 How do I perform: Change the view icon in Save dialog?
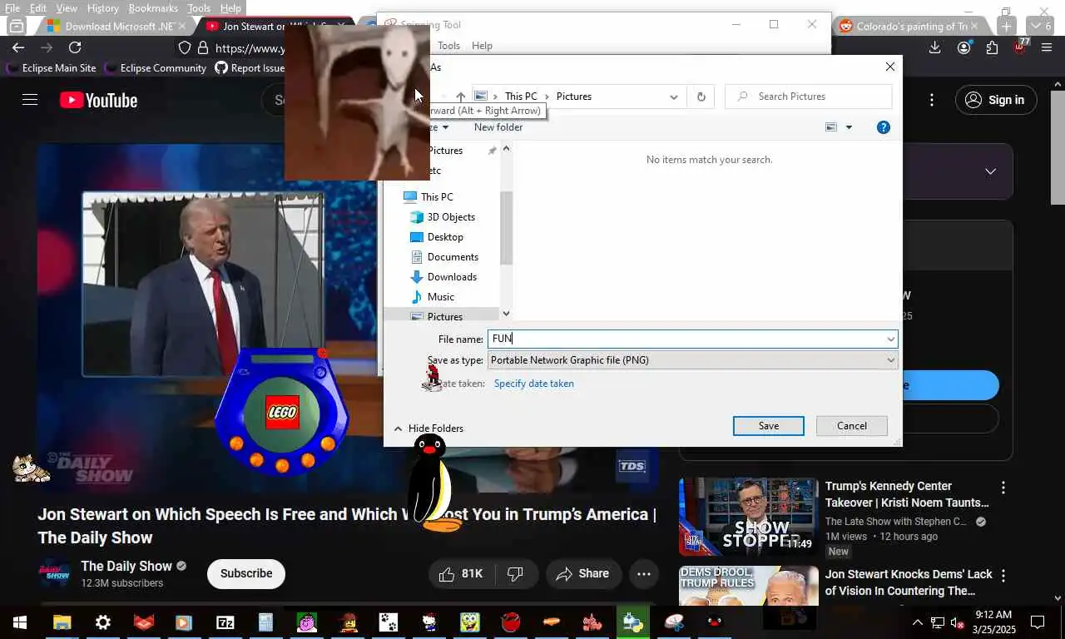point(831,127)
